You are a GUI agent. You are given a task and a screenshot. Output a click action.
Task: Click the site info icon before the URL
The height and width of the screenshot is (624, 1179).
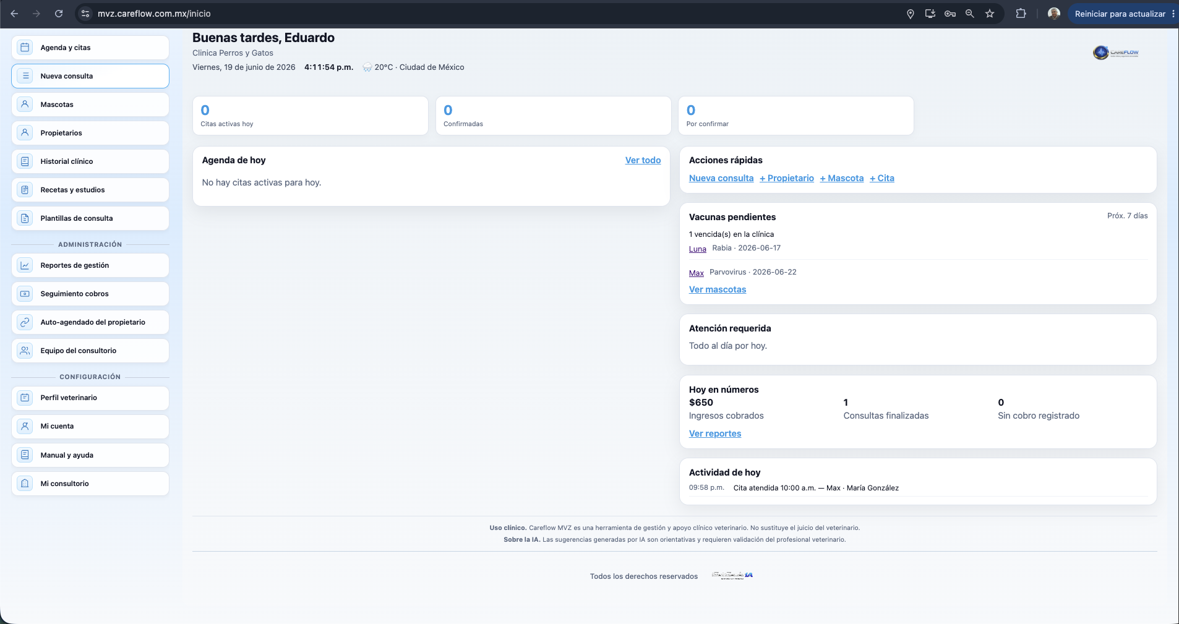(x=85, y=14)
